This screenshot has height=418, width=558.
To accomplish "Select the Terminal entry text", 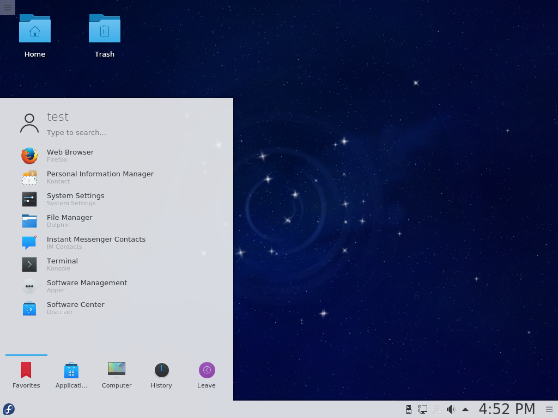I will coord(62,261).
